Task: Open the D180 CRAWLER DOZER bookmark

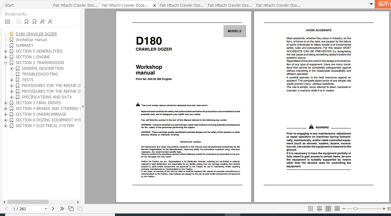Action: [36, 34]
